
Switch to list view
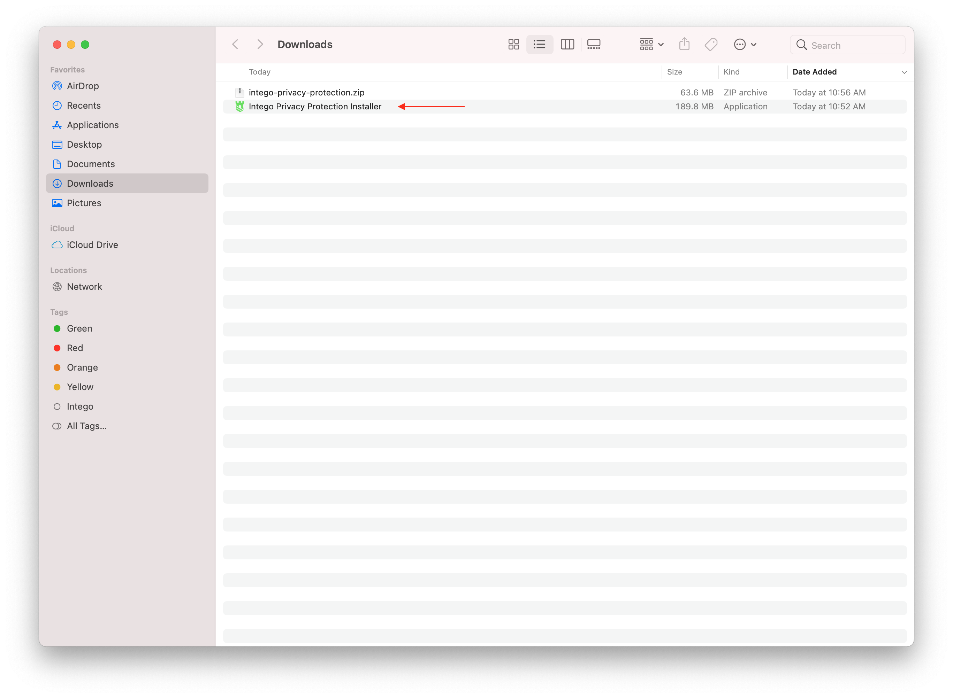[x=540, y=44]
